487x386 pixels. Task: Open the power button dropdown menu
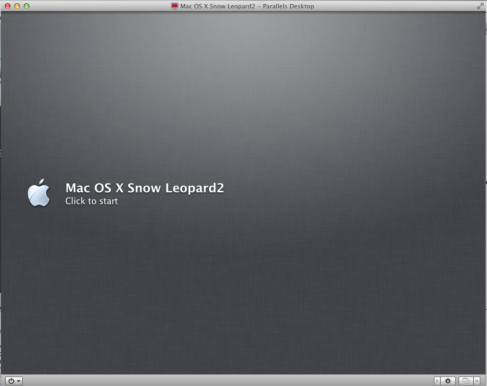14,381
